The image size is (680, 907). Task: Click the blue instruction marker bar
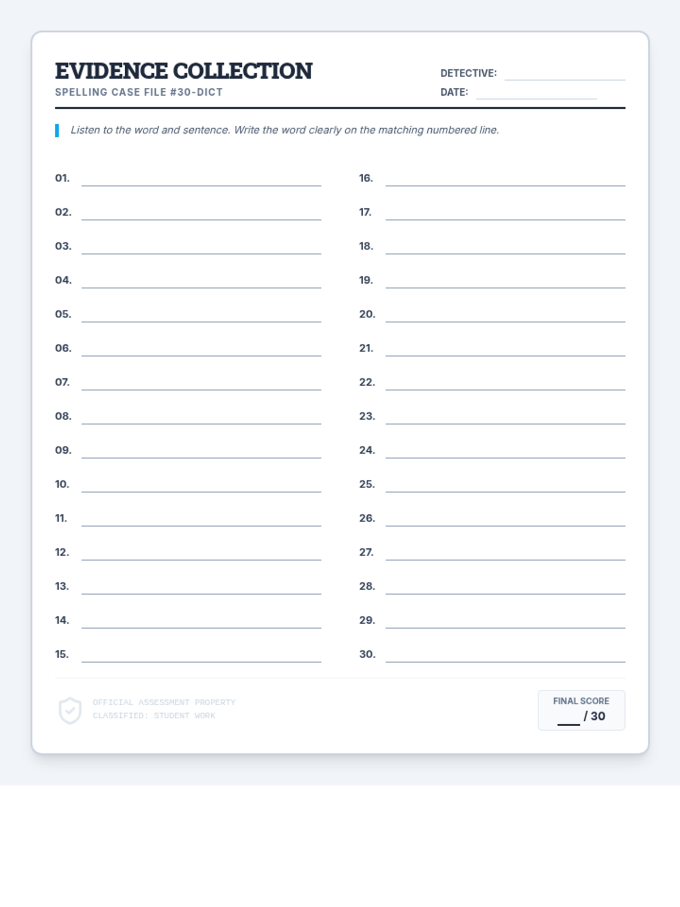[57, 130]
